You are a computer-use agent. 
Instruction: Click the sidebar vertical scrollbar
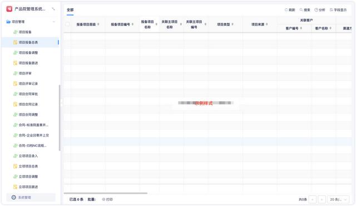tap(60, 117)
